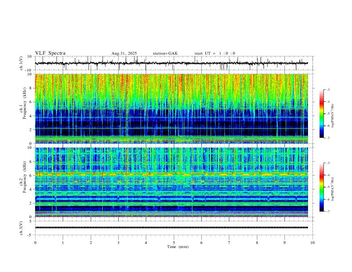Click the "start UT = 1 : 0 : 0" text

pos(215,53)
